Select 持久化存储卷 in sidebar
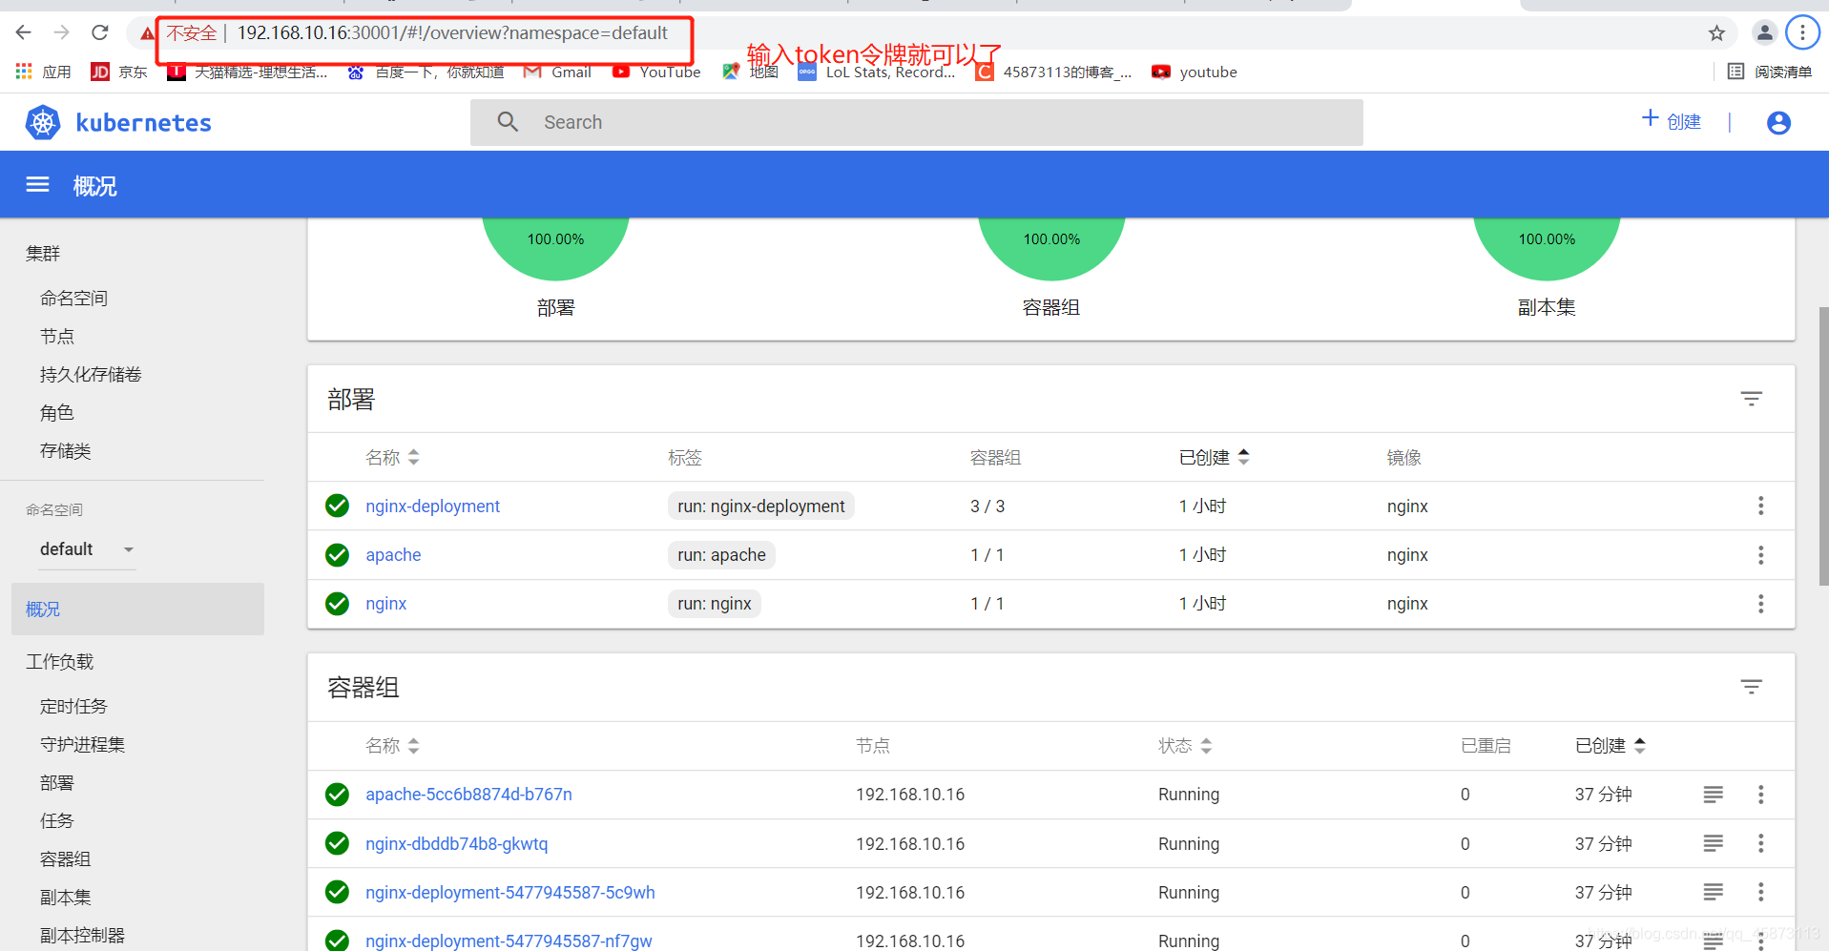 click(x=91, y=375)
